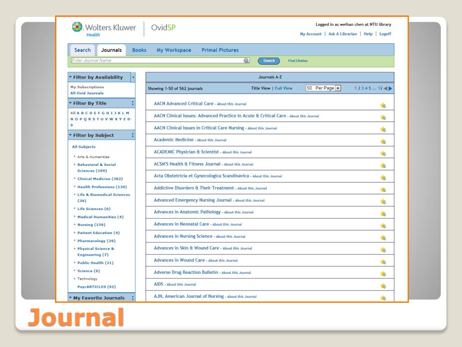Screen dimensions: 462x347
Task: Favorite Advances in Neonatal Care journal
Action: tap(383, 226)
